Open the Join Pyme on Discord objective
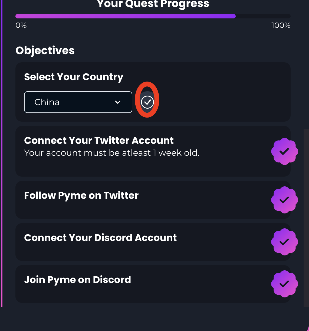309x331 pixels. pyautogui.click(x=77, y=280)
